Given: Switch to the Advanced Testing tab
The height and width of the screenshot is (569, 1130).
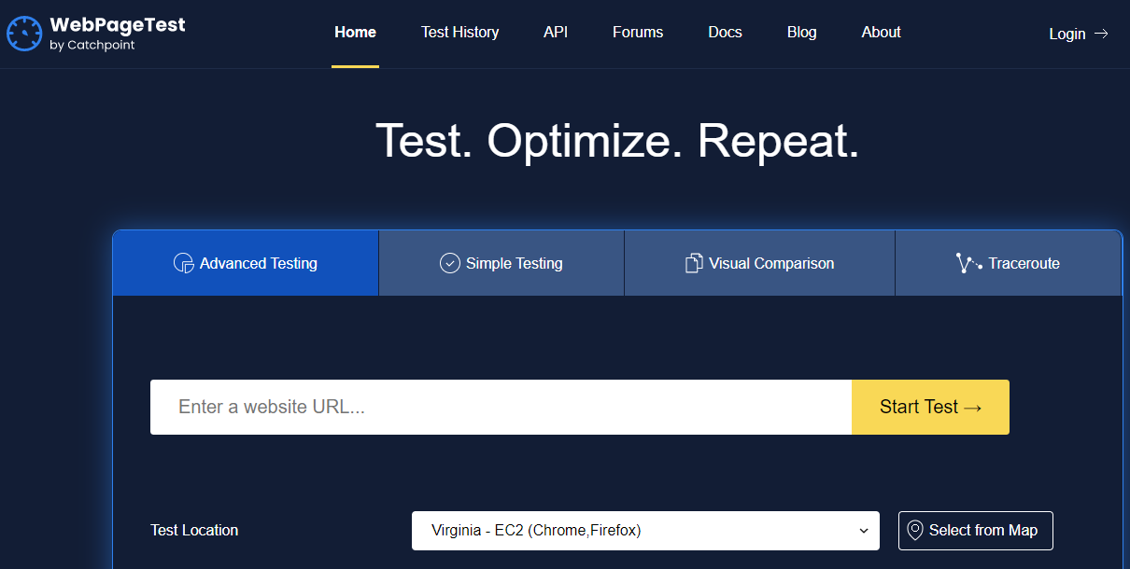Looking at the screenshot, I should (x=246, y=263).
